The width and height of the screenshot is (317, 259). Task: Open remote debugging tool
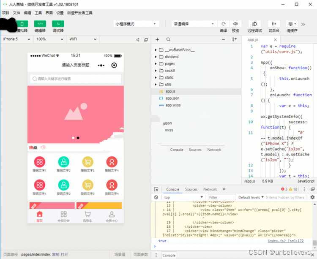pos(254,24)
